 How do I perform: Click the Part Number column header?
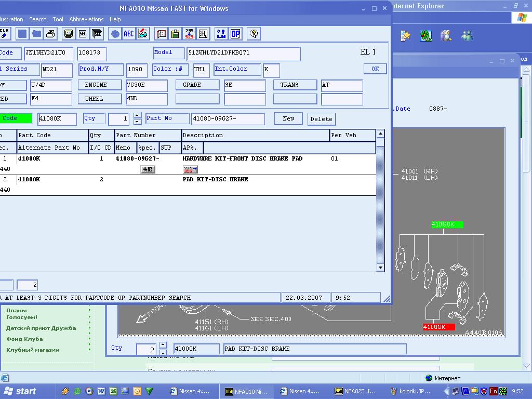pyautogui.click(x=148, y=135)
